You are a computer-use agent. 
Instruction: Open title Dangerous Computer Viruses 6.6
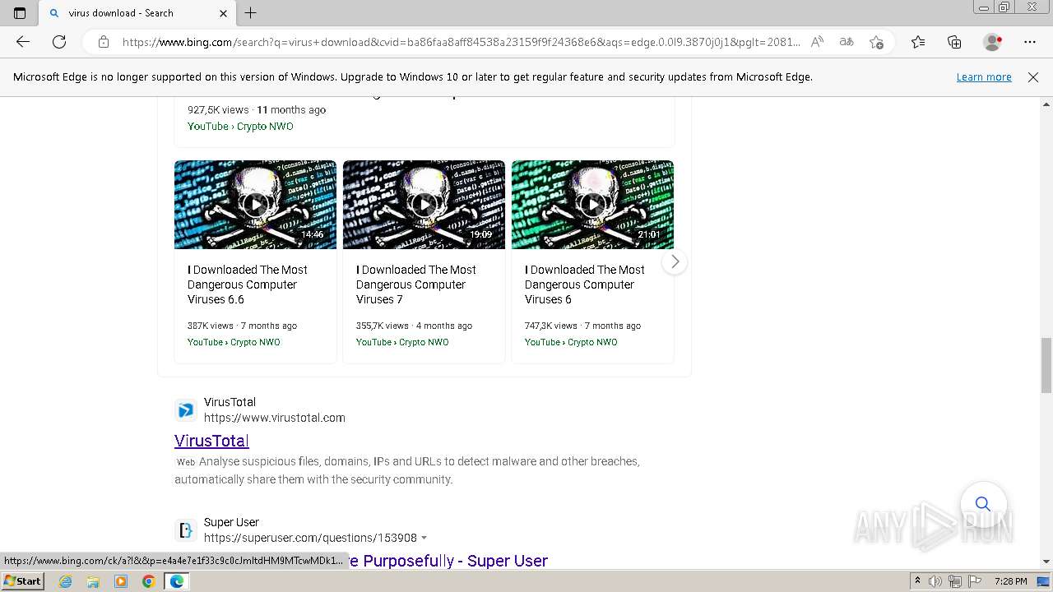coord(248,284)
